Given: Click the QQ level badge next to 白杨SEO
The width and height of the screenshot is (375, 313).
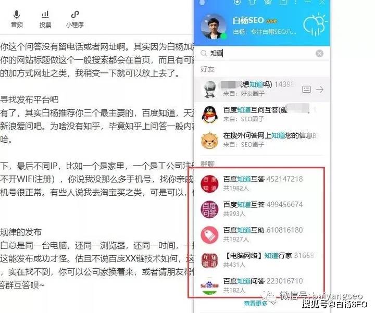Looking at the screenshot, I should click(272, 21).
